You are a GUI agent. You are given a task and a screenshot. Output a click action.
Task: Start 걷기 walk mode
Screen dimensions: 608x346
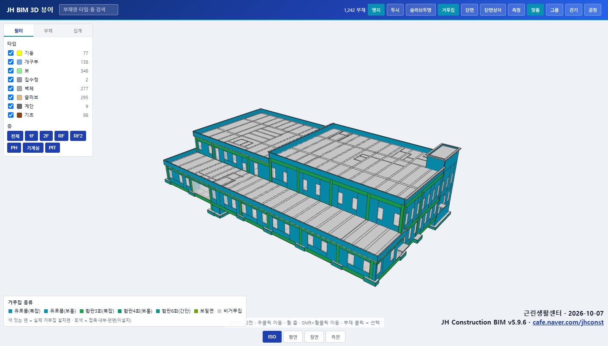click(574, 10)
